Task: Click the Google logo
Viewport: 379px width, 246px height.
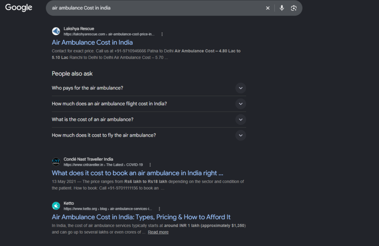Action: point(19,7)
